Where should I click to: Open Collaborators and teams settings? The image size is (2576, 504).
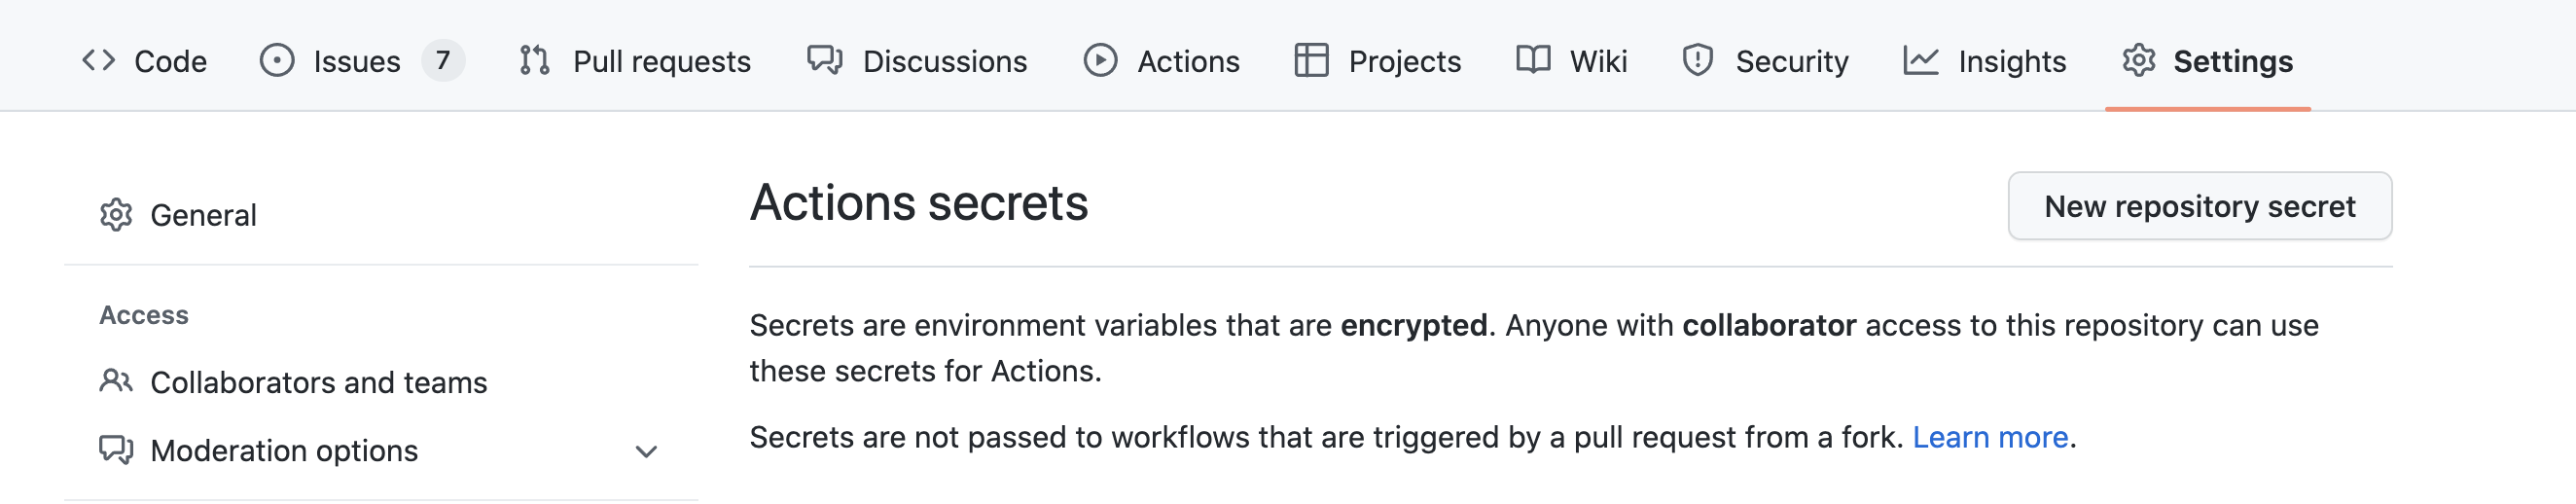coord(318,383)
